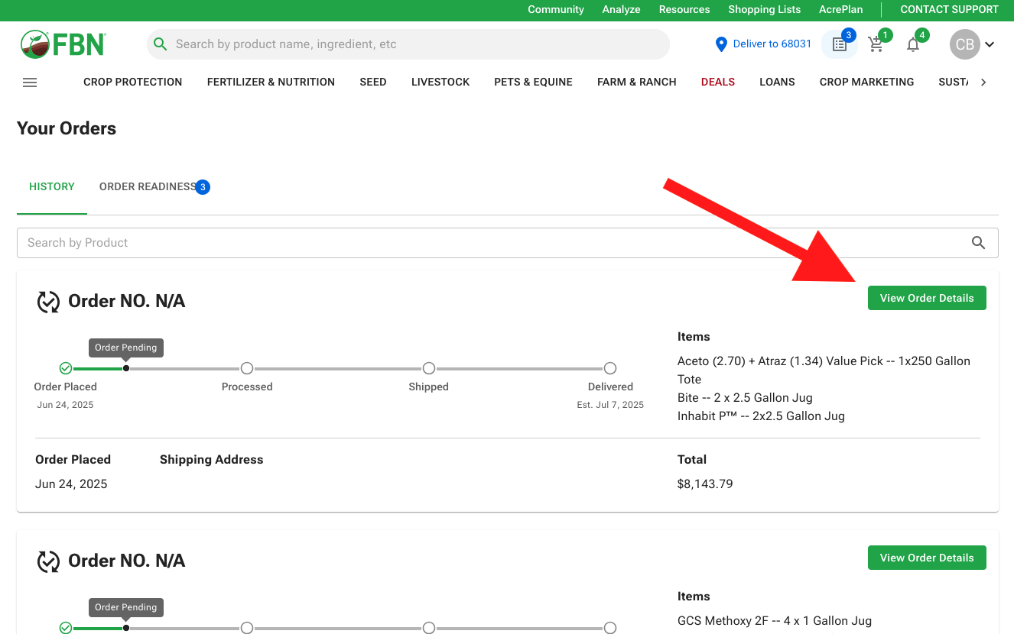This screenshot has width=1014, height=634.
Task: Open the notifications bell
Action: pos(913,44)
